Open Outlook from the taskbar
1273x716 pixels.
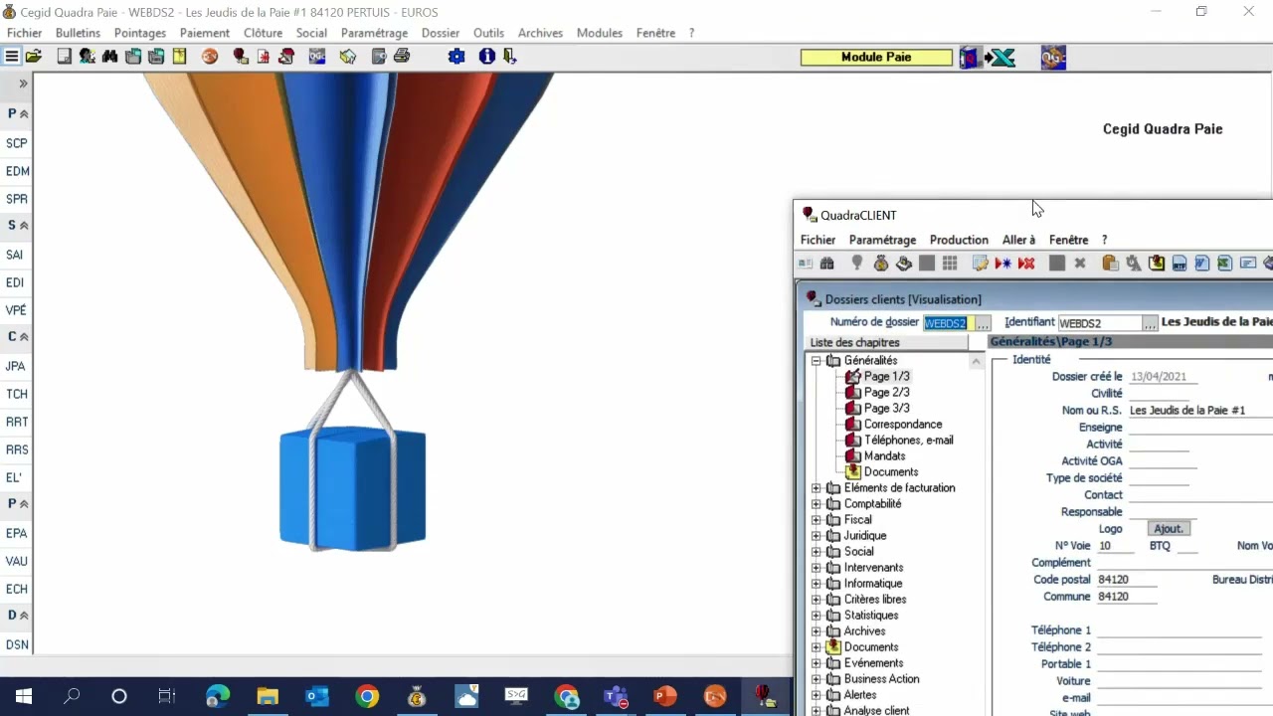(x=317, y=696)
